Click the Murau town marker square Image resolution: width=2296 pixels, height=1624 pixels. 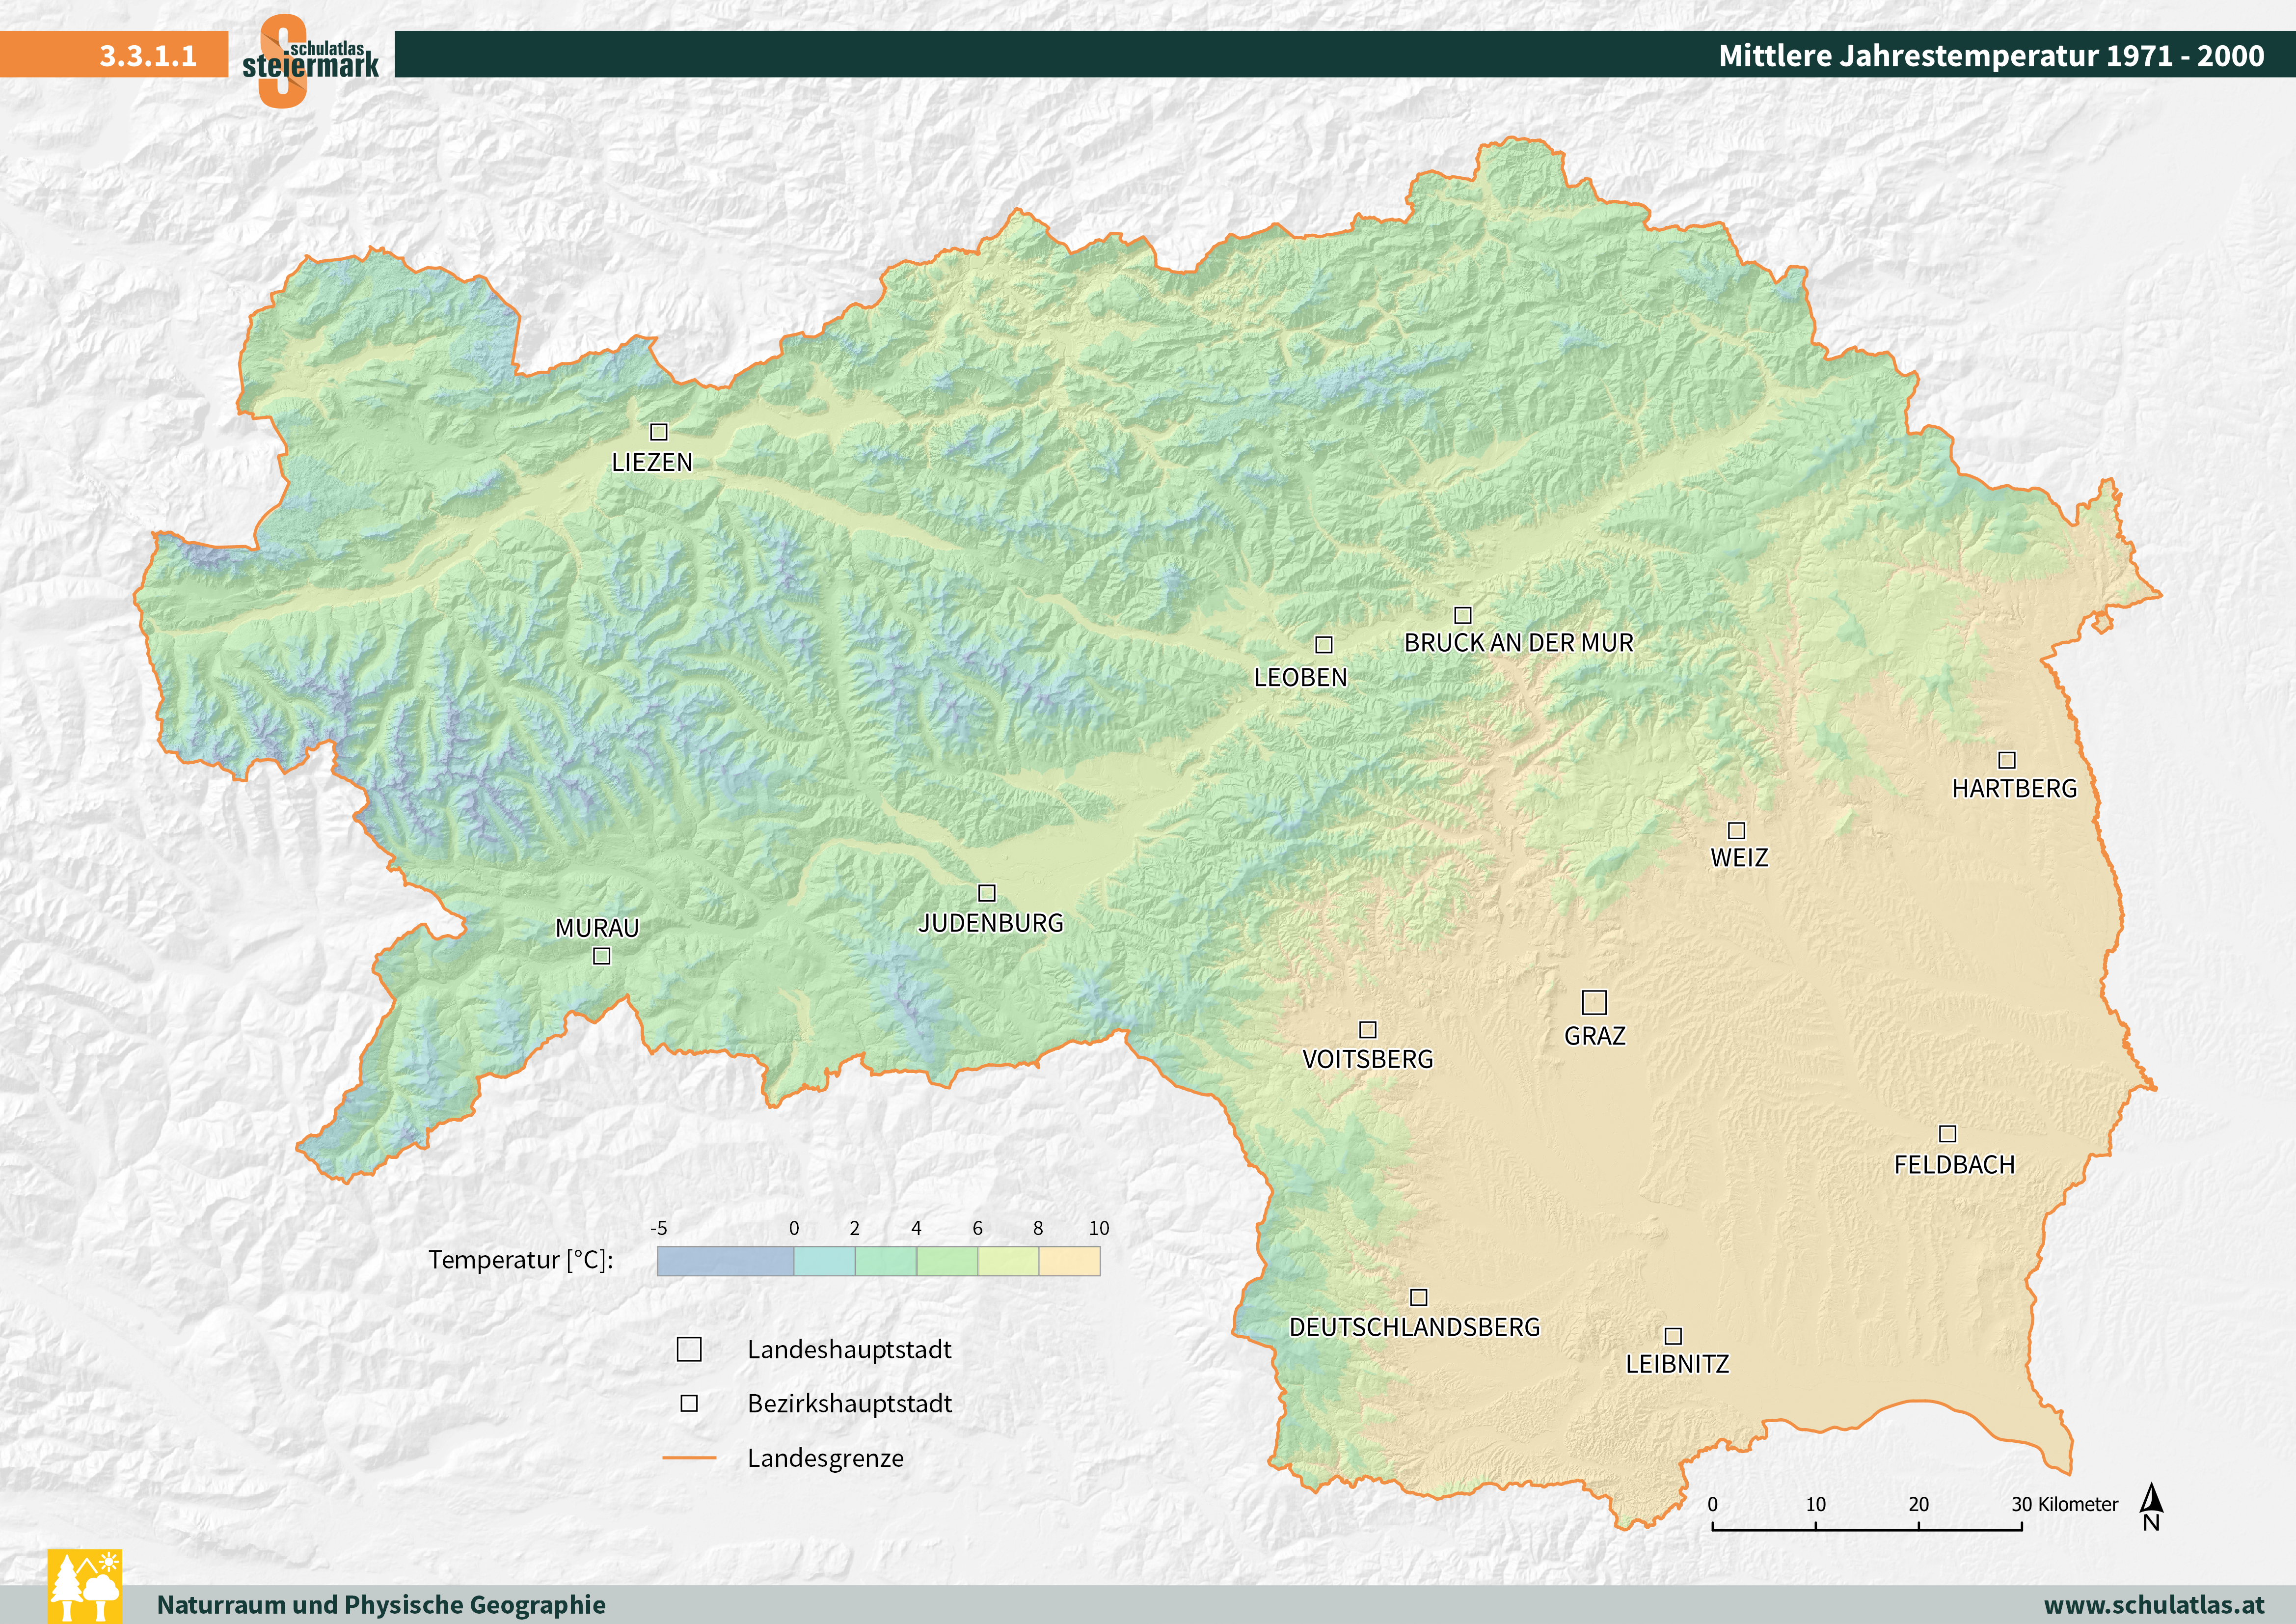(601, 956)
